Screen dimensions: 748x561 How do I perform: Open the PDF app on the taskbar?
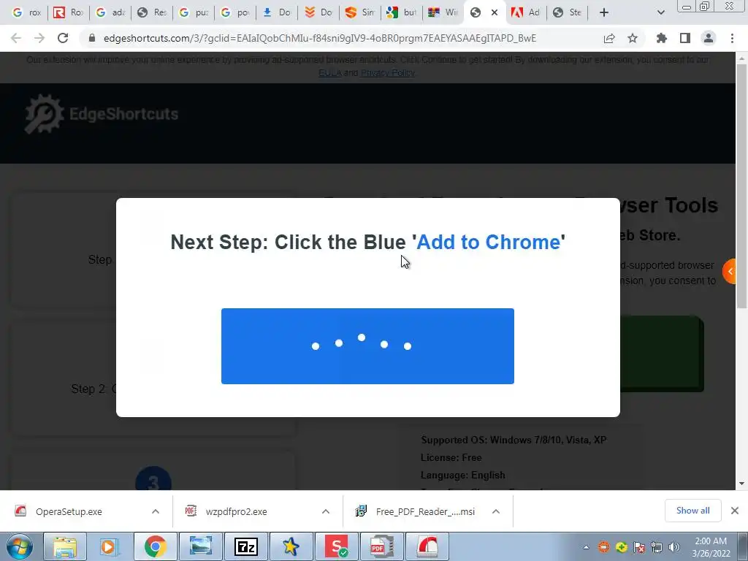(x=381, y=546)
